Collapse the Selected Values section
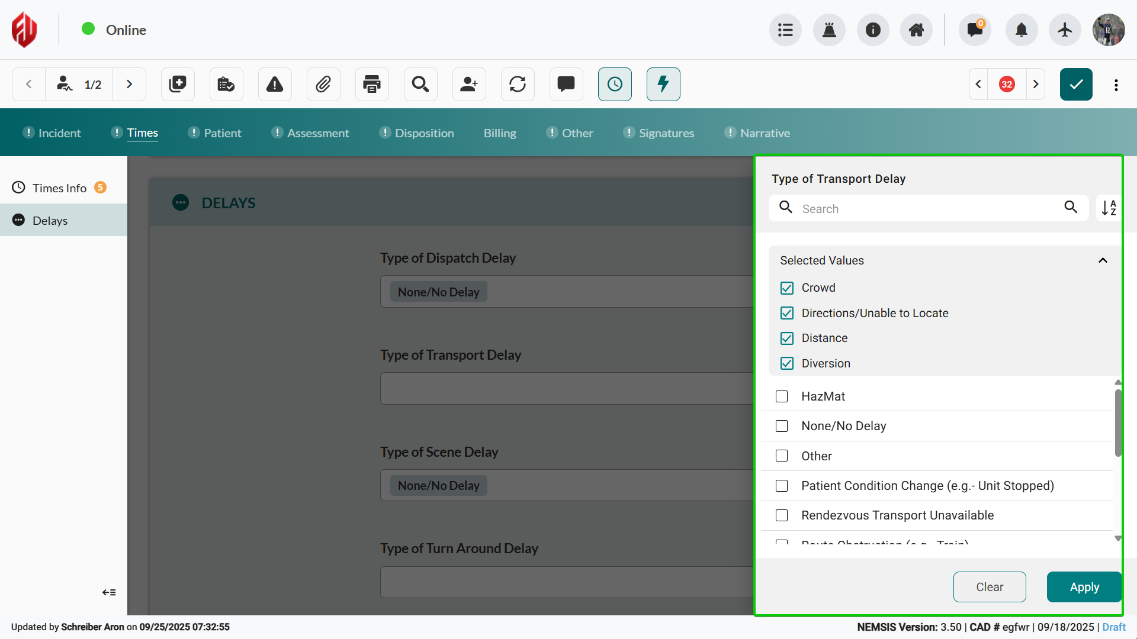The height and width of the screenshot is (639, 1137). (1103, 260)
